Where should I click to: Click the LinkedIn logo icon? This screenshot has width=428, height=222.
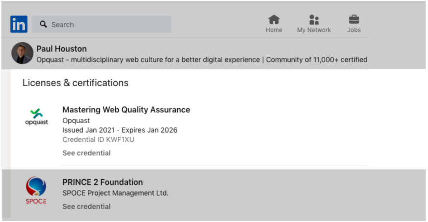(19, 24)
